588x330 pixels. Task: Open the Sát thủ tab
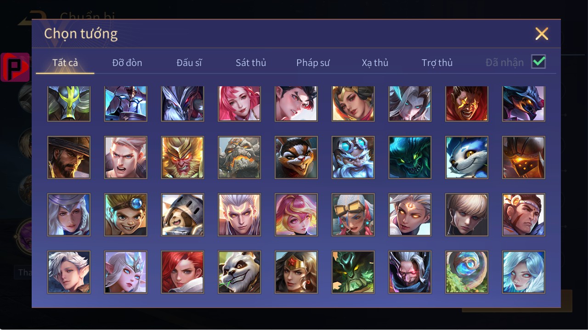(x=251, y=63)
